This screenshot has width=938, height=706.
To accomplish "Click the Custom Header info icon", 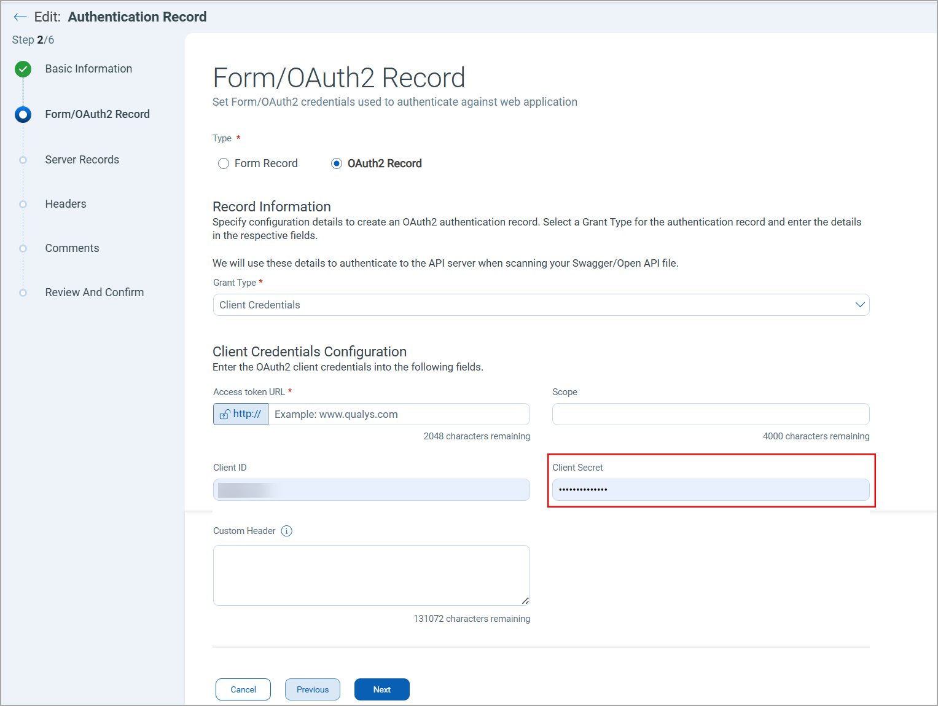I will point(286,531).
